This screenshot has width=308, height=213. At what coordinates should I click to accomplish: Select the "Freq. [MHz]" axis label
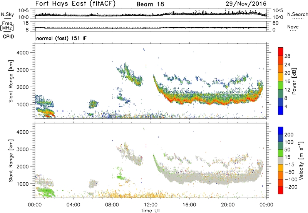(x=7, y=26)
